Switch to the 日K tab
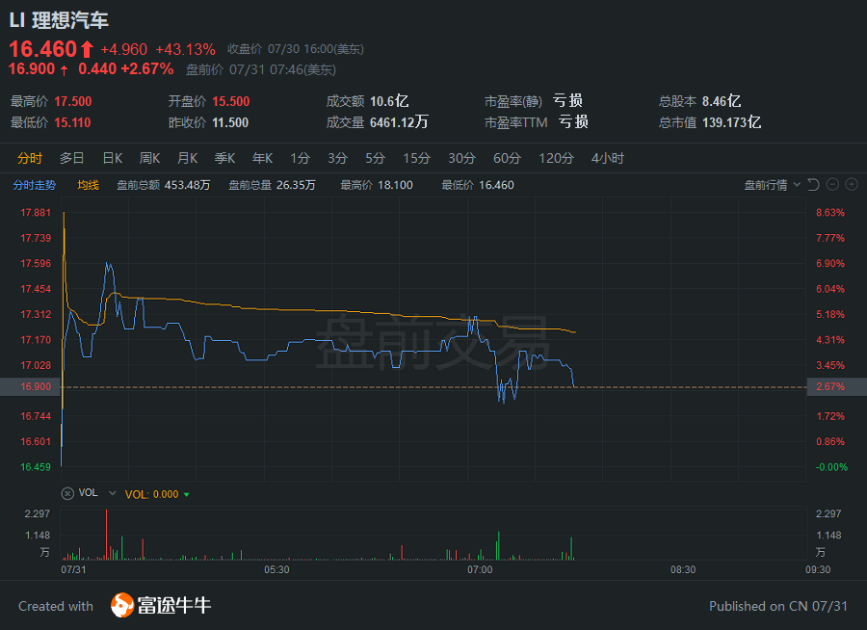The height and width of the screenshot is (630, 867). pos(113,158)
